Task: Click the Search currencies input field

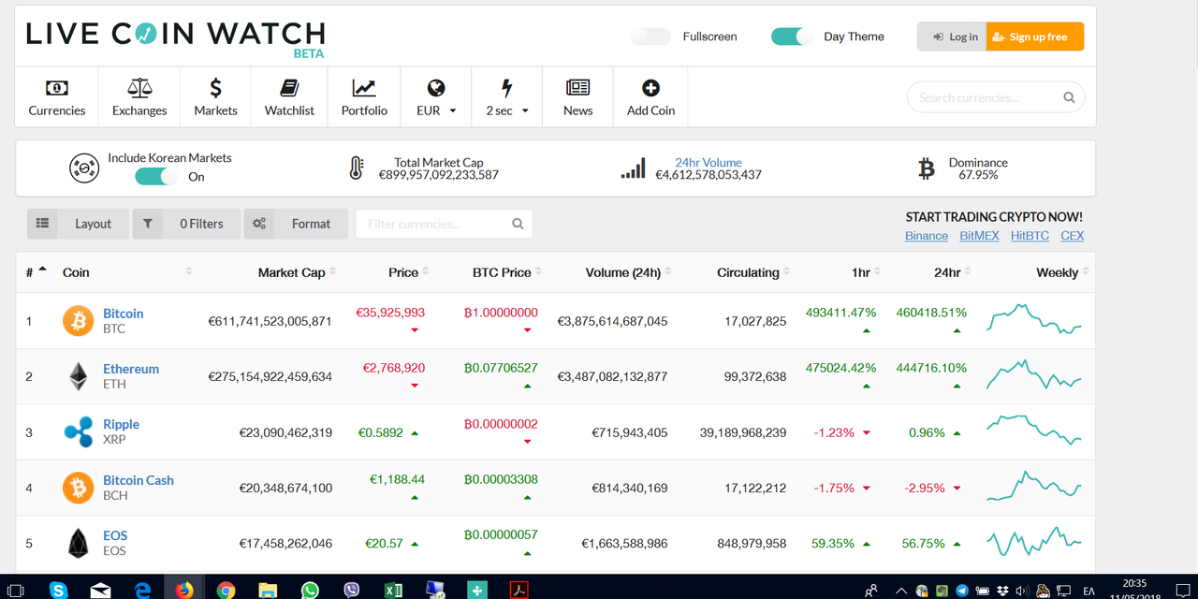Action: (996, 97)
